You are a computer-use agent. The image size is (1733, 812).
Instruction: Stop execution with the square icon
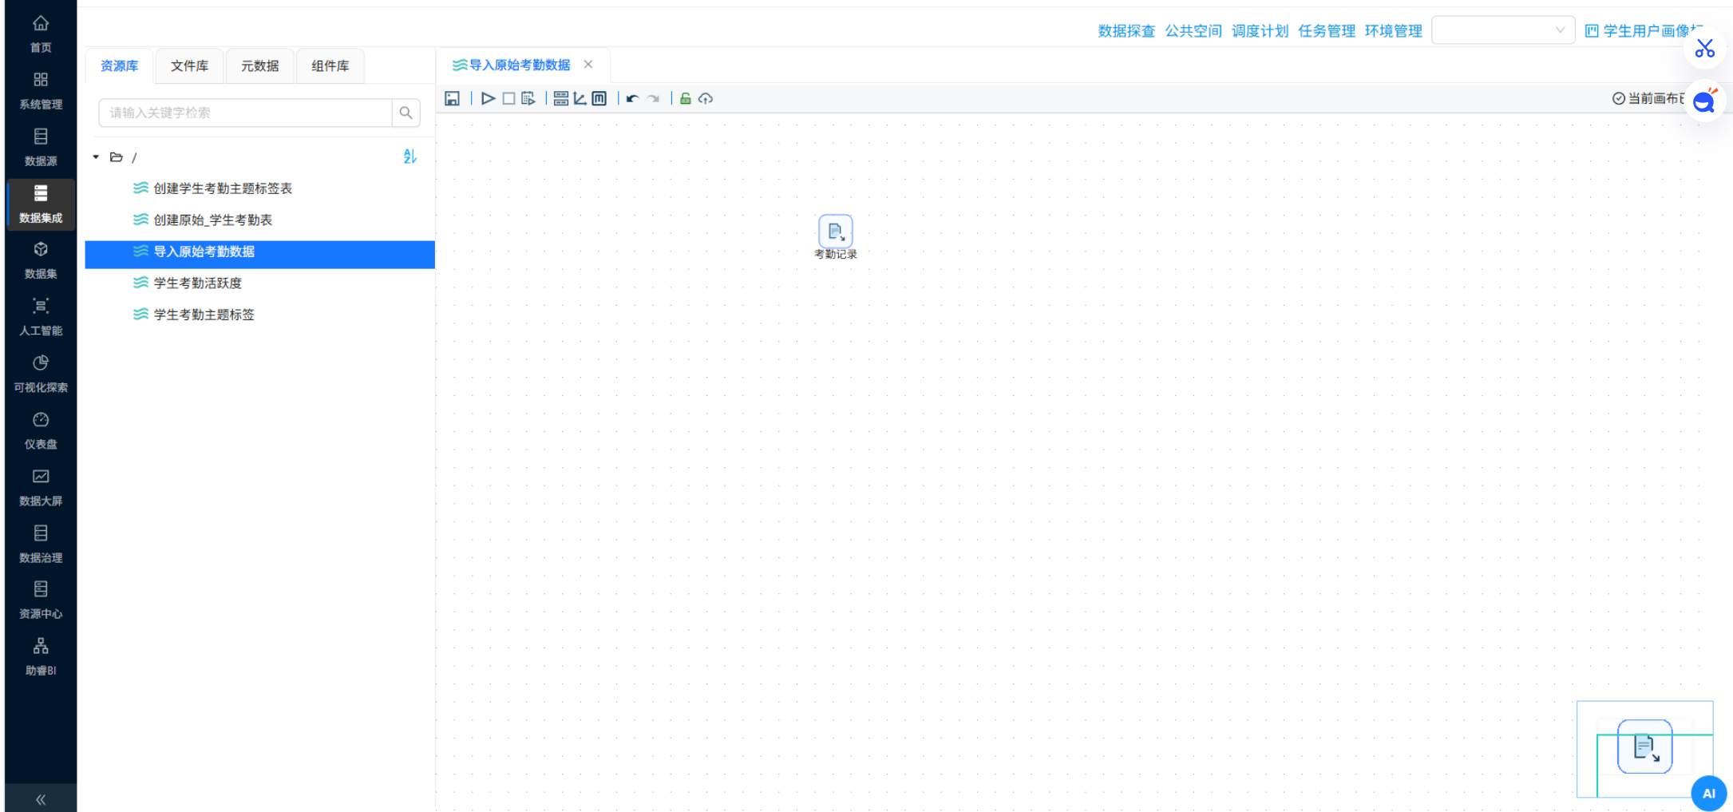[508, 98]
